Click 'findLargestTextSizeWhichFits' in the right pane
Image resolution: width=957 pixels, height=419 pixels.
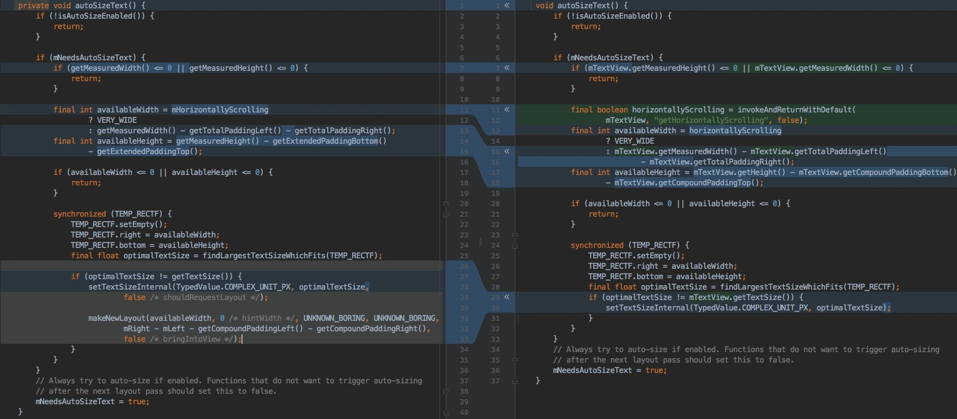click(x=781, y=287)
